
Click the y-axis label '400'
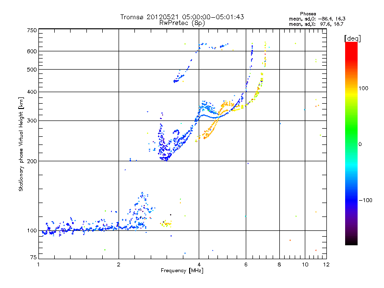(32, 92)
